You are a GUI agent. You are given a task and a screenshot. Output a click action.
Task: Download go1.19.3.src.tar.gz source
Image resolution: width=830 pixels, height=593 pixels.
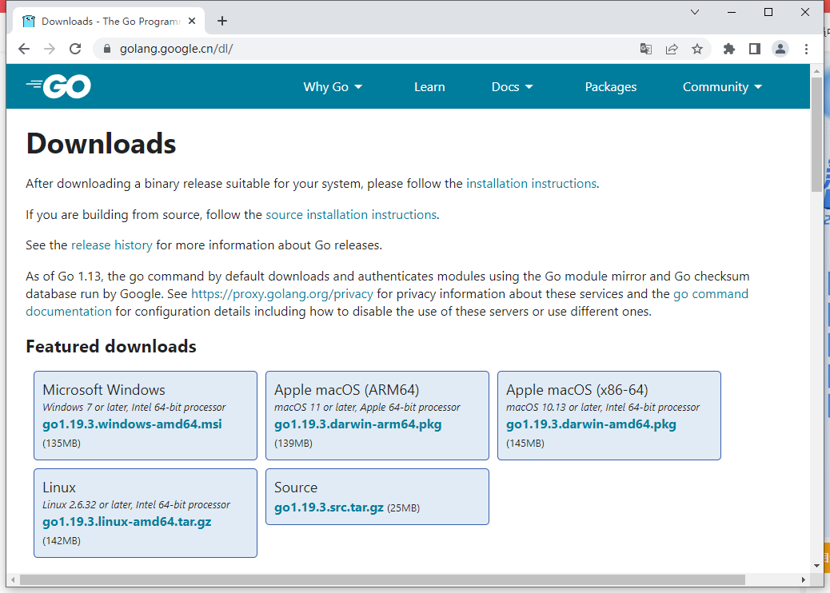[329, 507]
